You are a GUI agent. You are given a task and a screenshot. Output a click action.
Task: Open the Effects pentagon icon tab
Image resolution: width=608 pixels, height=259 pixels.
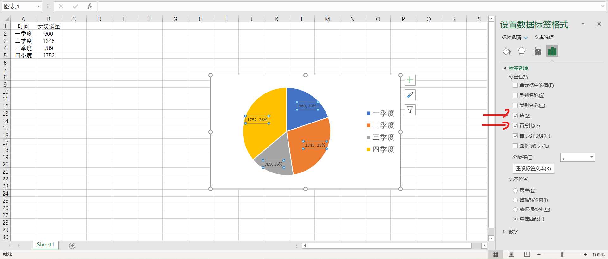[522, 51]
